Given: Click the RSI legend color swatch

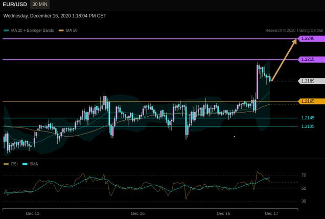Looking at the screenshot, I should pyautogui.click(x=6, y=164).
